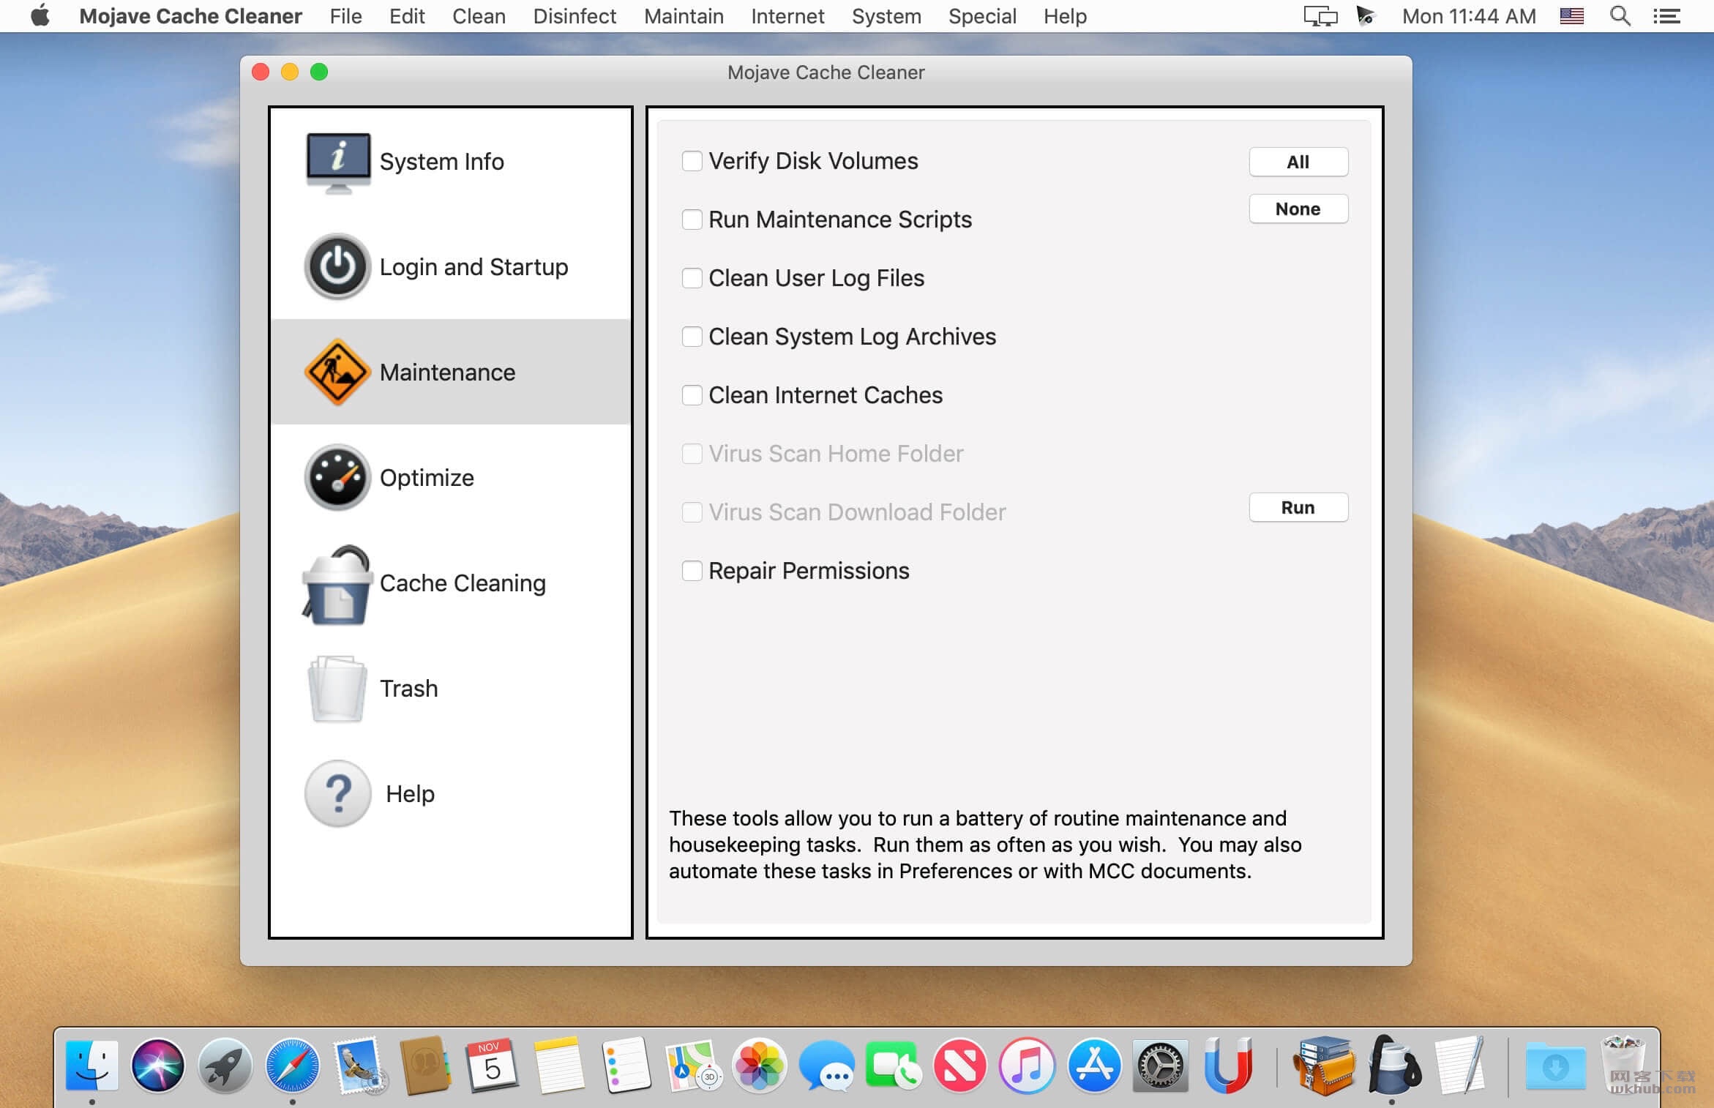This screenshot has width=1714, height=1108.
Task: Click the Mojave Cache Cleaner app menu
Action: click(x=190, y=16)
